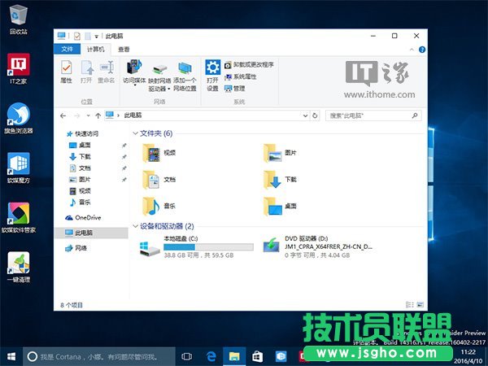Click 卸载或更改程序 (Uninstall or change a program)
The image size is (488, 366).
[x=249, y=65]
